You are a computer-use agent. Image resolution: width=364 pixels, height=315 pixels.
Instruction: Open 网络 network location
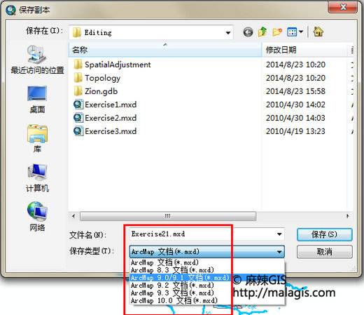(x=37, y=217)
